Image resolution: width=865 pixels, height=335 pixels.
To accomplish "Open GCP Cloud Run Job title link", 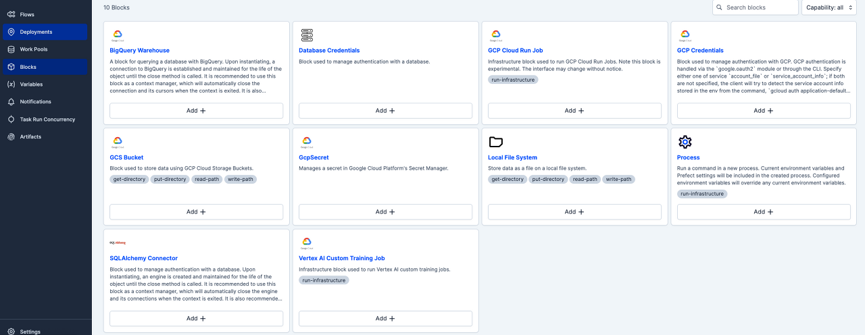I will (x=516, y=51).
